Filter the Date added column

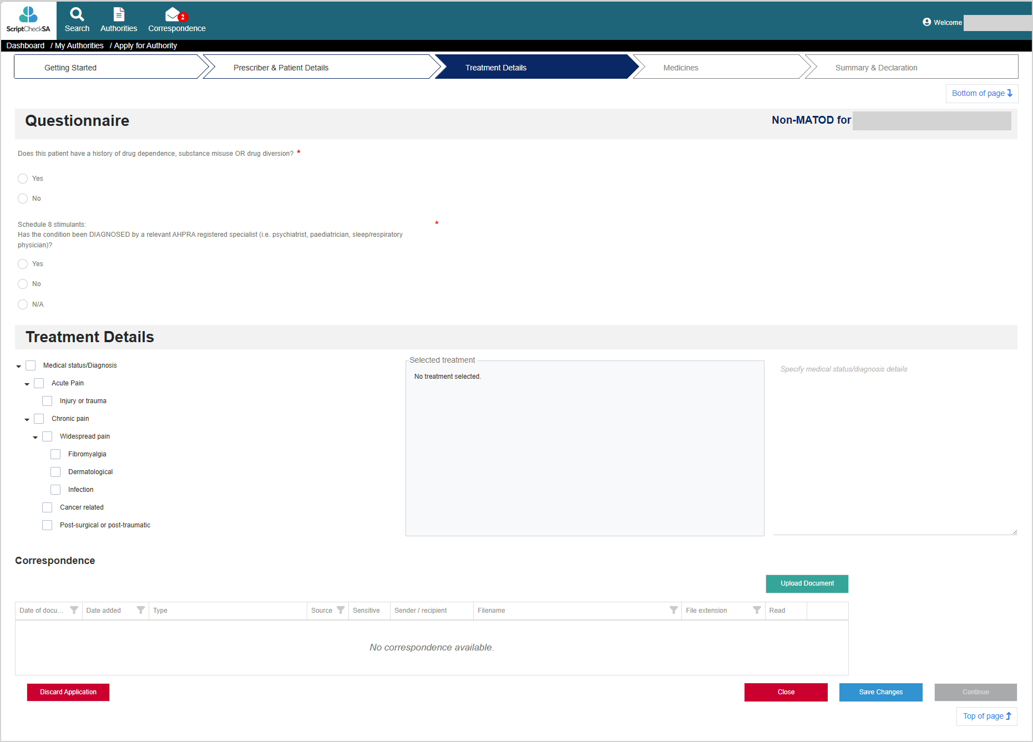[x=141, y=610]
